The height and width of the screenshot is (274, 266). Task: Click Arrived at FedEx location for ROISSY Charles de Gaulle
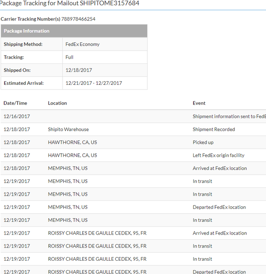[220, 233]
